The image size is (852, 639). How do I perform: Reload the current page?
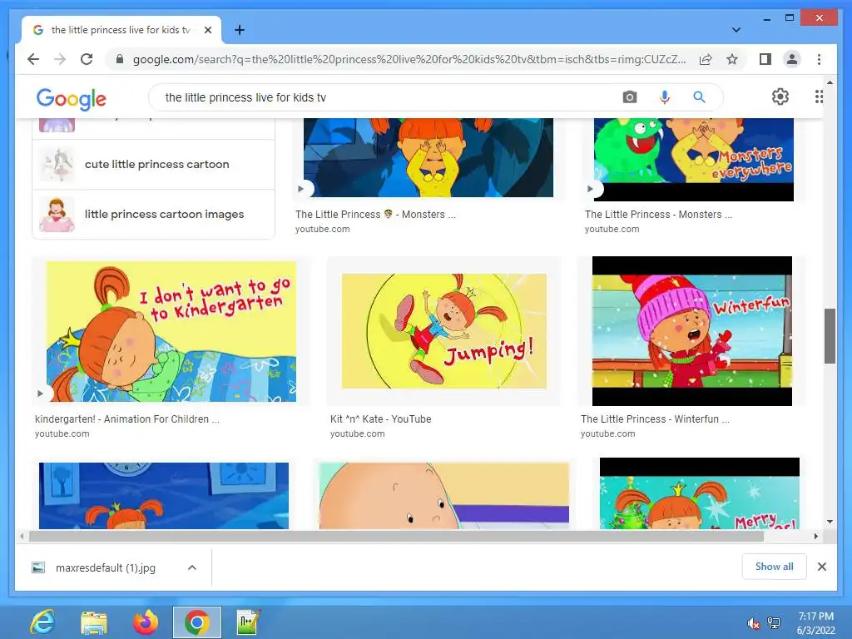(x=87, y=59)
